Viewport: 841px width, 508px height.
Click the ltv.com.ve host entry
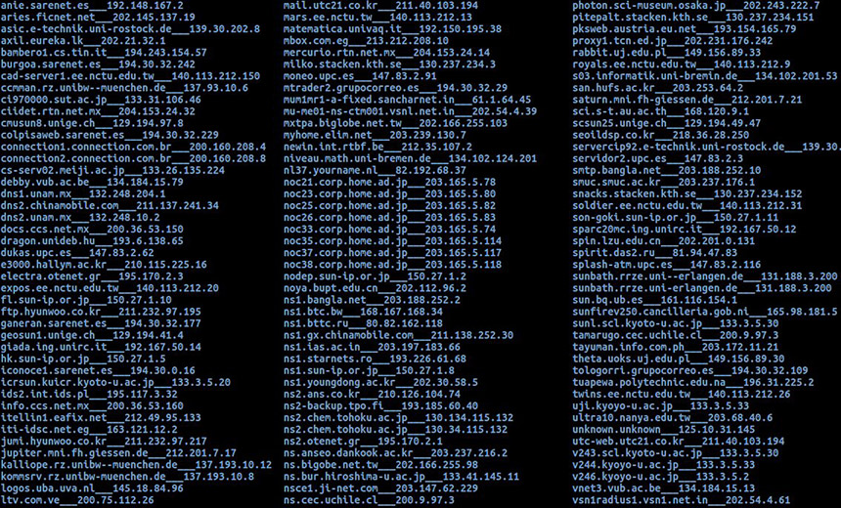pos(77,500)
